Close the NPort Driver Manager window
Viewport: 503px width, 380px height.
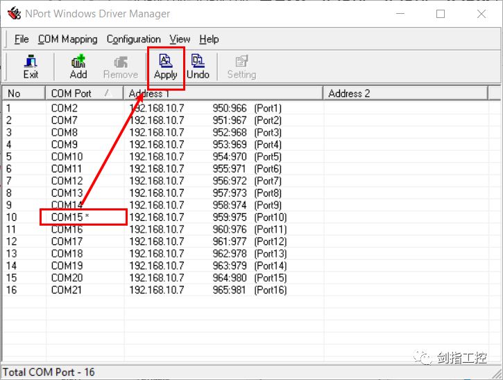click(x=481, y=14)
